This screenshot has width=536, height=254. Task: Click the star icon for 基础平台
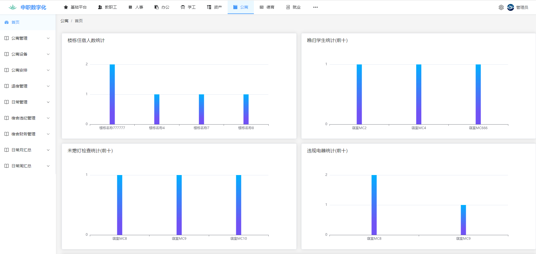pyautogui.click(x=66, y=7)
